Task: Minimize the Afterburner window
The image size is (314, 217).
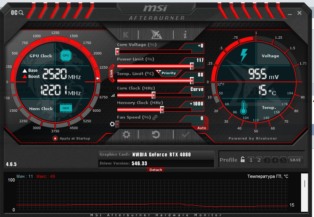Action: (x=290, y=14)
